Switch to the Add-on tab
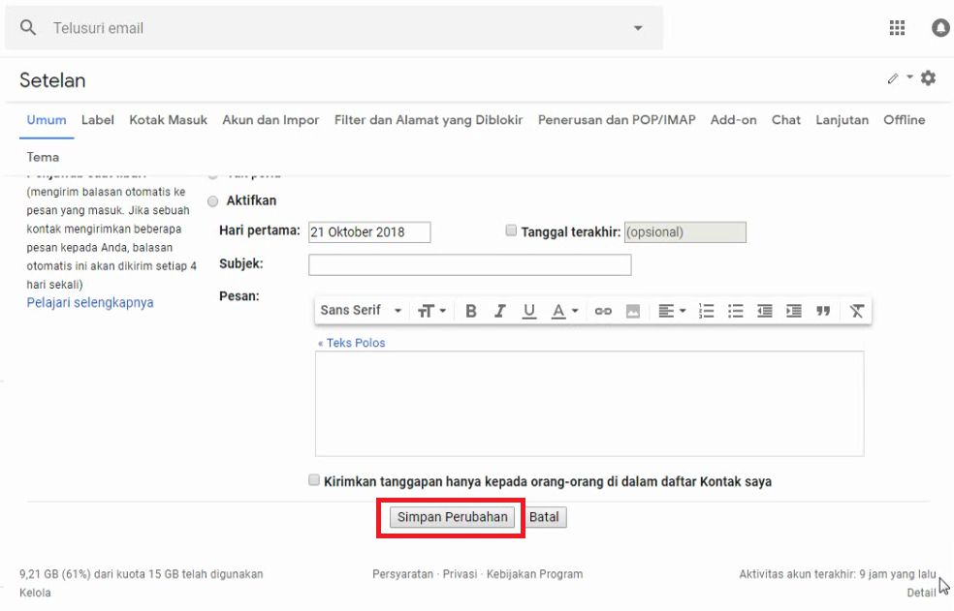Image resolution: width=954 pixels, height=611 pixels. [x=733, y=120]
